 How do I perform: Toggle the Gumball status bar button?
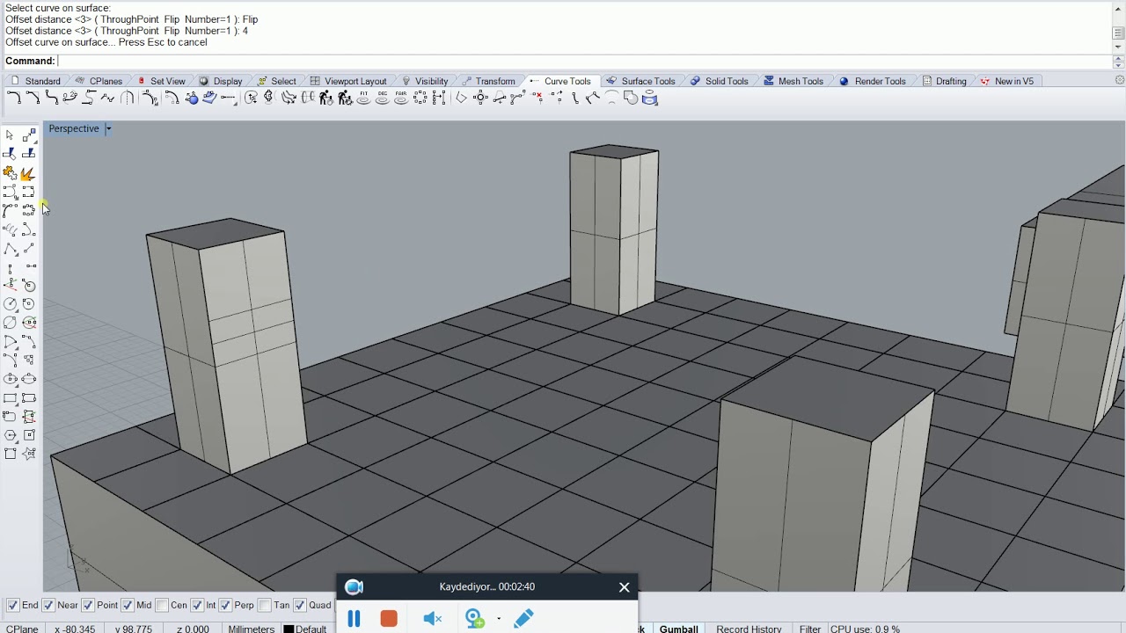pyautogui.click(x=678, y=629)
